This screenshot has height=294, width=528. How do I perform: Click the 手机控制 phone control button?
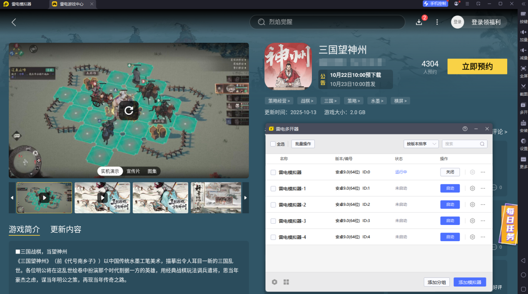coord(435,4)
